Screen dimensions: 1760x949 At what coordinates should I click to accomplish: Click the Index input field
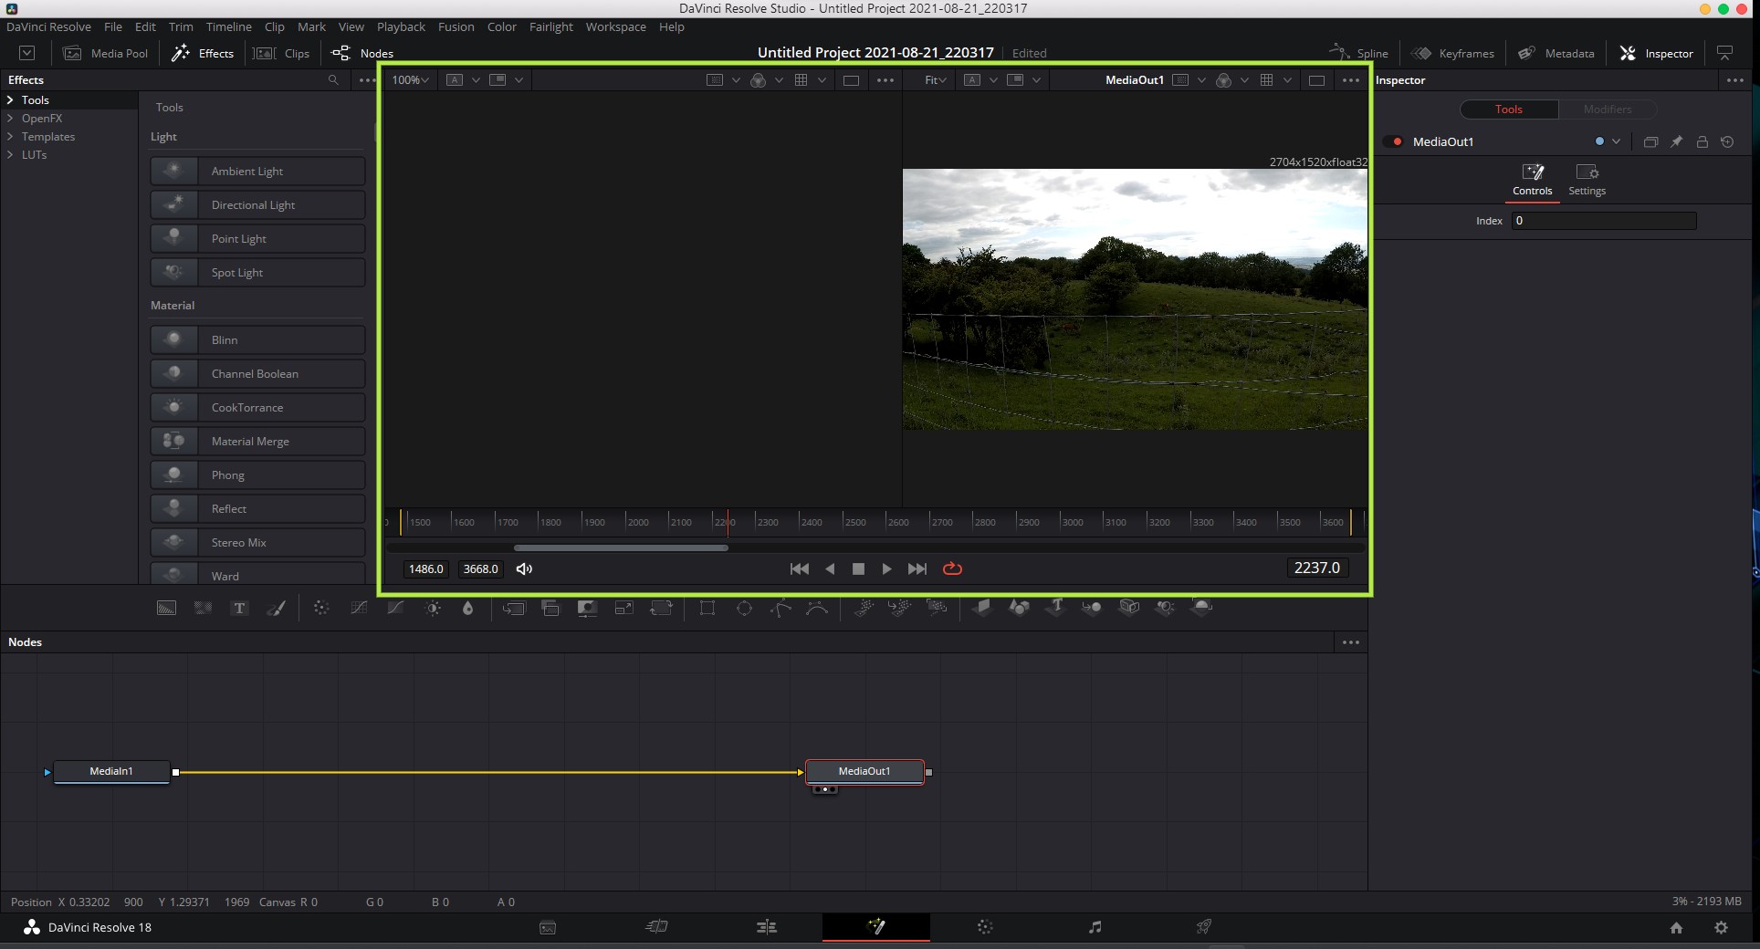1604,221
